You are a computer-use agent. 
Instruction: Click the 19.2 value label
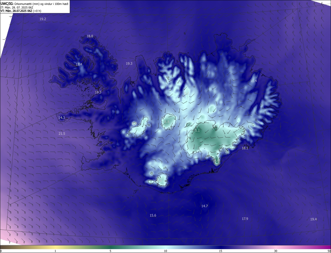(x=43, y=19)
